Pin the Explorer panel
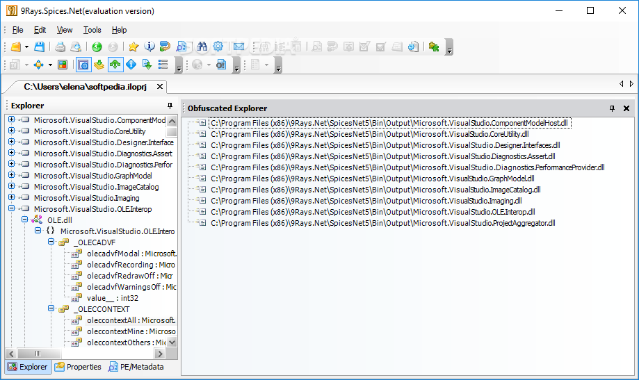This screenshot has height=380, width=639. [x=170, y=106]
